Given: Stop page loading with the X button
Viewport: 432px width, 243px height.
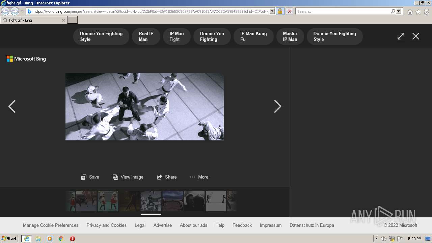Looking at the screenshot, I should click(290, 11).
